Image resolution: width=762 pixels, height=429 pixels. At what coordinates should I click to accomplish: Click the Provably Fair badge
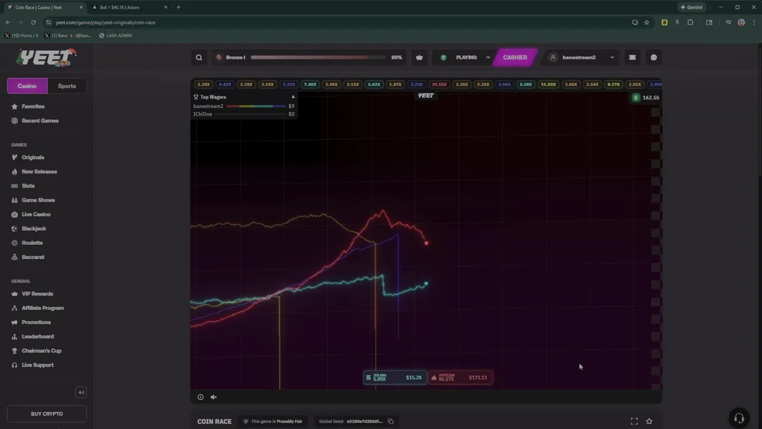point(273,421)
